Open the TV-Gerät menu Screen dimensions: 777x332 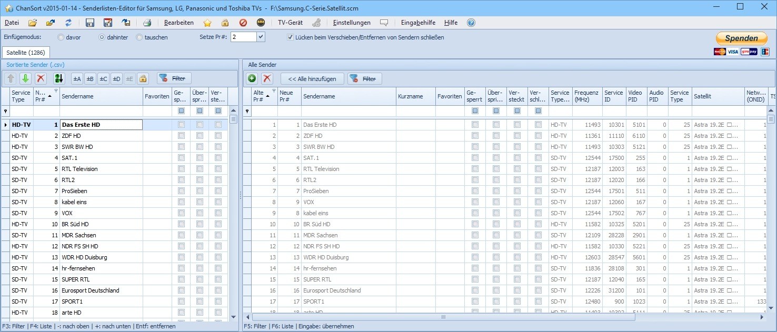pyautogui.click(x=291, y=23)
